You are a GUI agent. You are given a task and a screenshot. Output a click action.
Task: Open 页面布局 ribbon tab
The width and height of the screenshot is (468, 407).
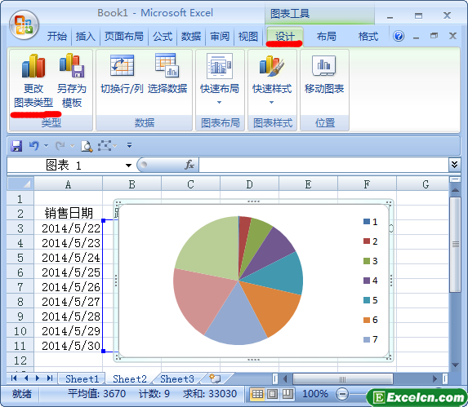[x=123, y=37]
